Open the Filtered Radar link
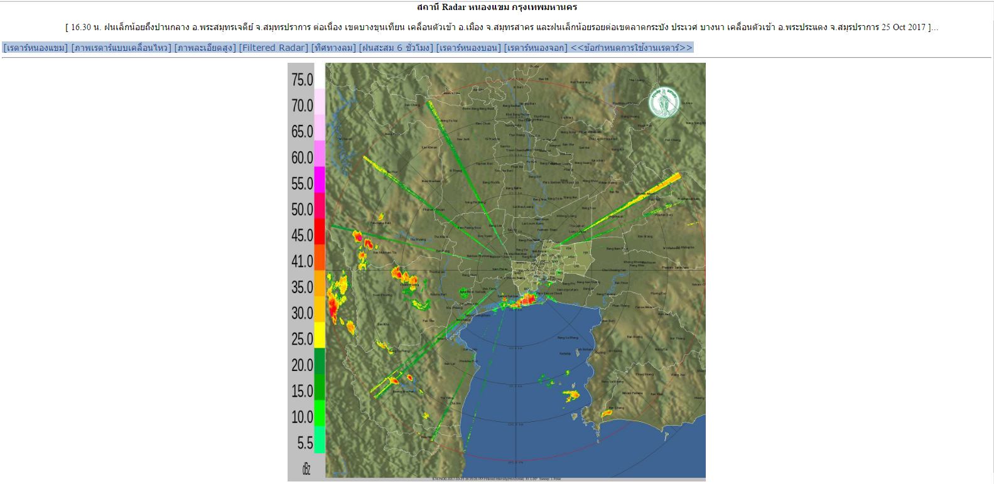This screenshot has height=484, width=994. (x=274, y=48)
